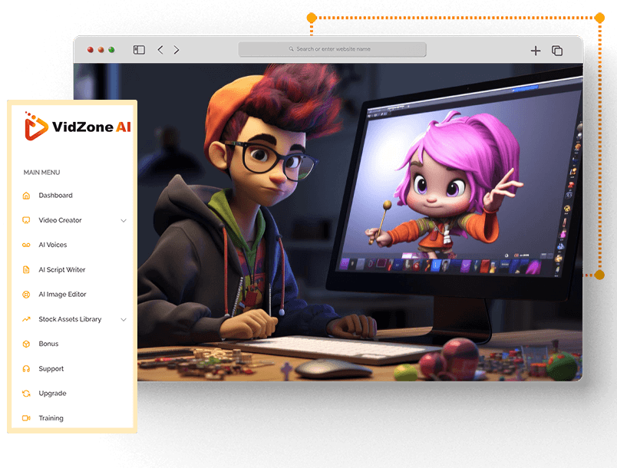Click the Training video camera icon
Screen dimensions: 617x468
(26, 418)
